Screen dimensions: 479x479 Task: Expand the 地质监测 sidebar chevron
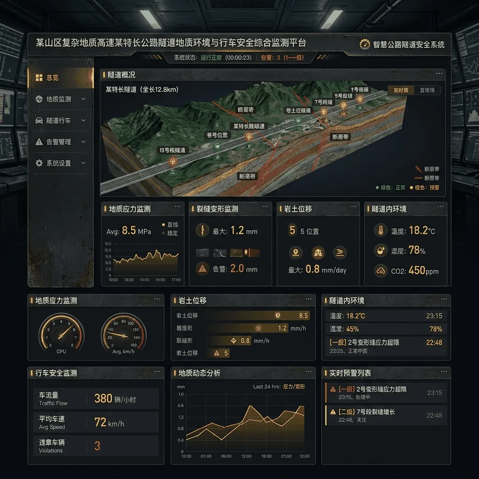[x=83, y=99]
